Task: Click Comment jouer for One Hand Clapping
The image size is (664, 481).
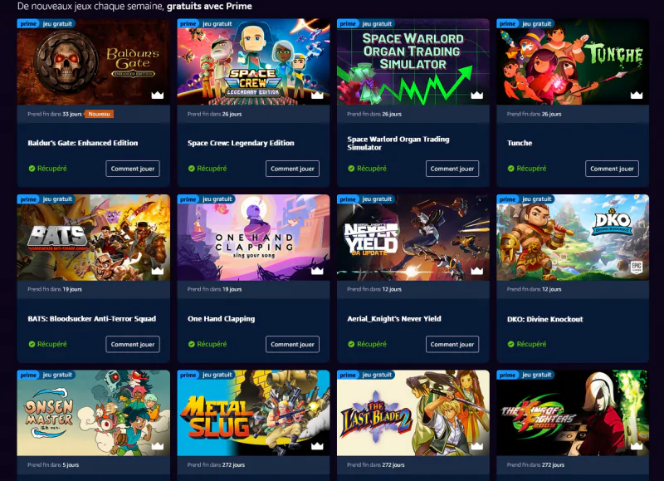Action: click(x=292, y=344)
